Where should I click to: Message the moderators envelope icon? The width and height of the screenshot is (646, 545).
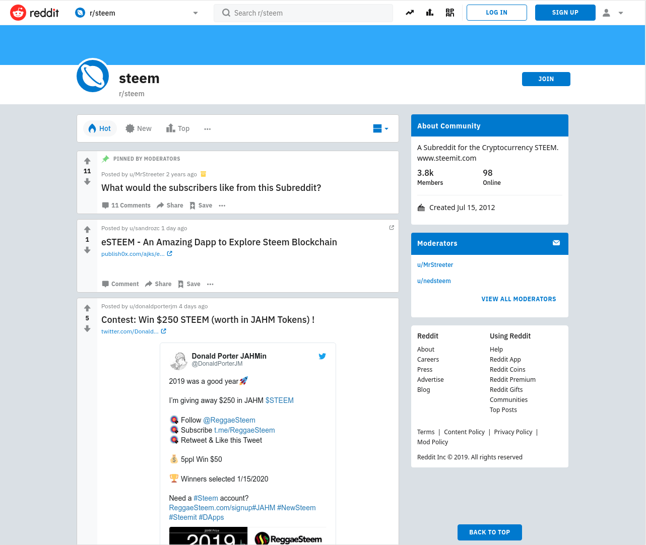(556, 243)
